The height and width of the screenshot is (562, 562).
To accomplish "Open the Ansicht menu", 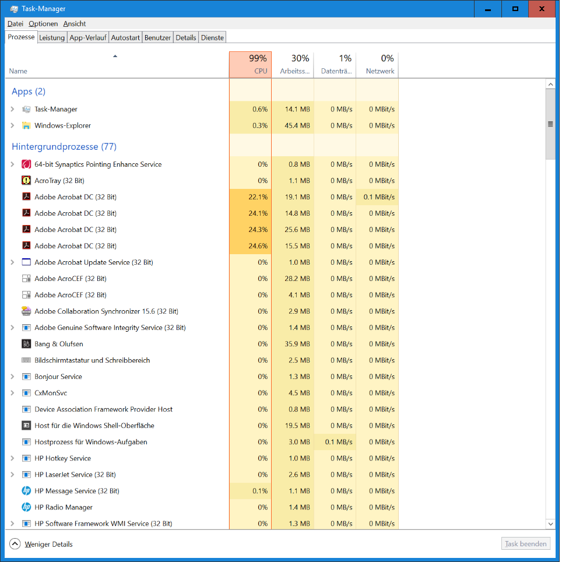I will click(75, 24).
